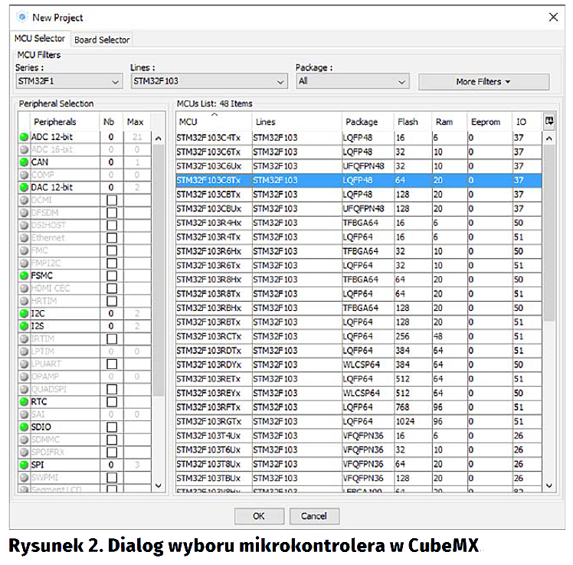Open the Series dropdown showing STM32F1

pyautogui.click(x=68, y=81)
